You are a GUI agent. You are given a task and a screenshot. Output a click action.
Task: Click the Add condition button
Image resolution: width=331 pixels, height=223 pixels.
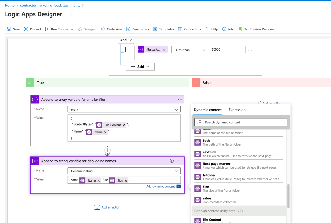(x=140, y=67)
